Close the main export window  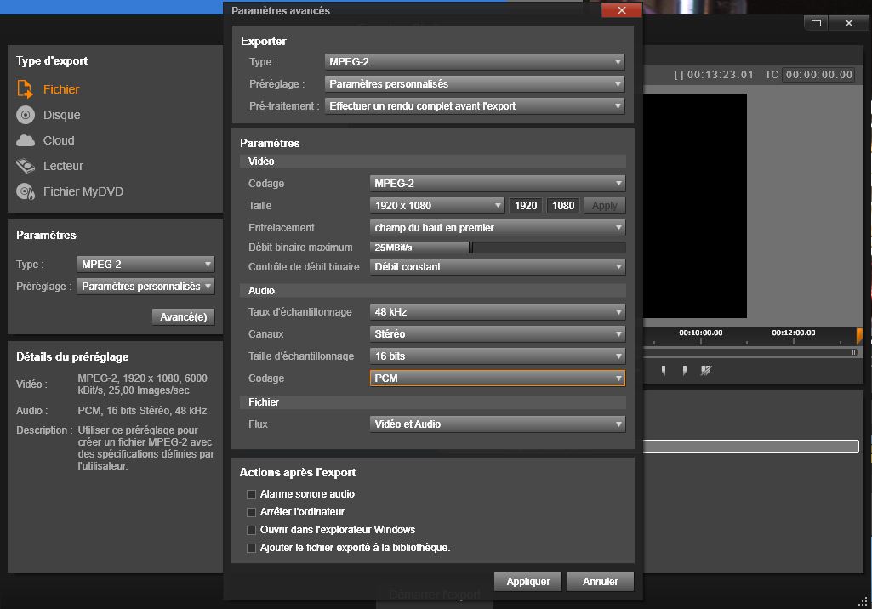click(x=849, y=23)
